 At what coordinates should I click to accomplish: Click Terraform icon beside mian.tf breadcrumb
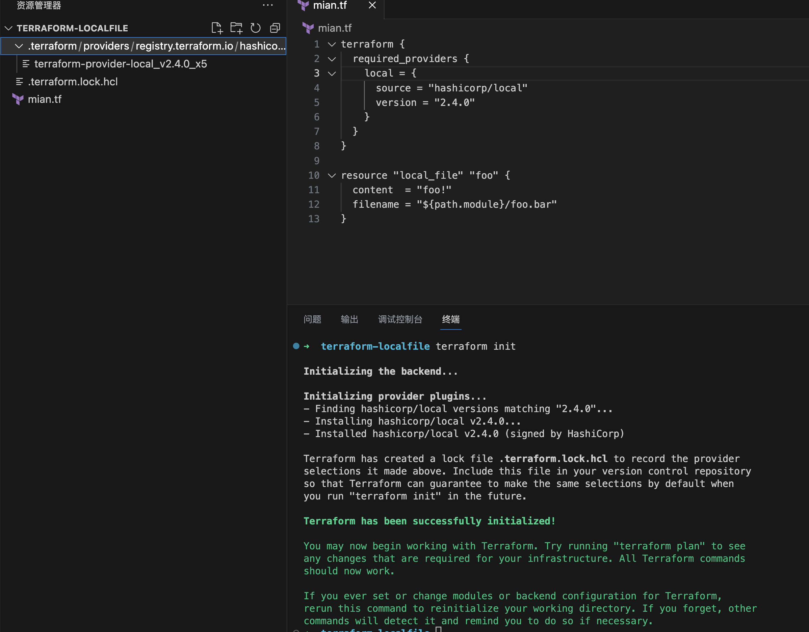308,28
